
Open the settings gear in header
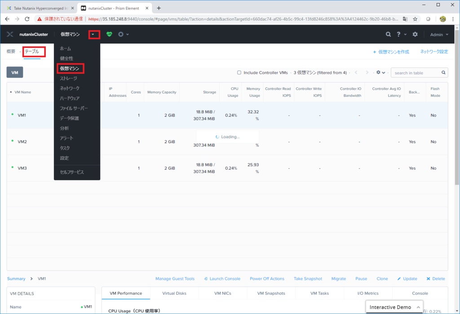point(415,34)
